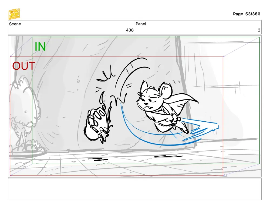Select scene number 438
This screenshot has height=208, width=270.
tap(130, 30)
